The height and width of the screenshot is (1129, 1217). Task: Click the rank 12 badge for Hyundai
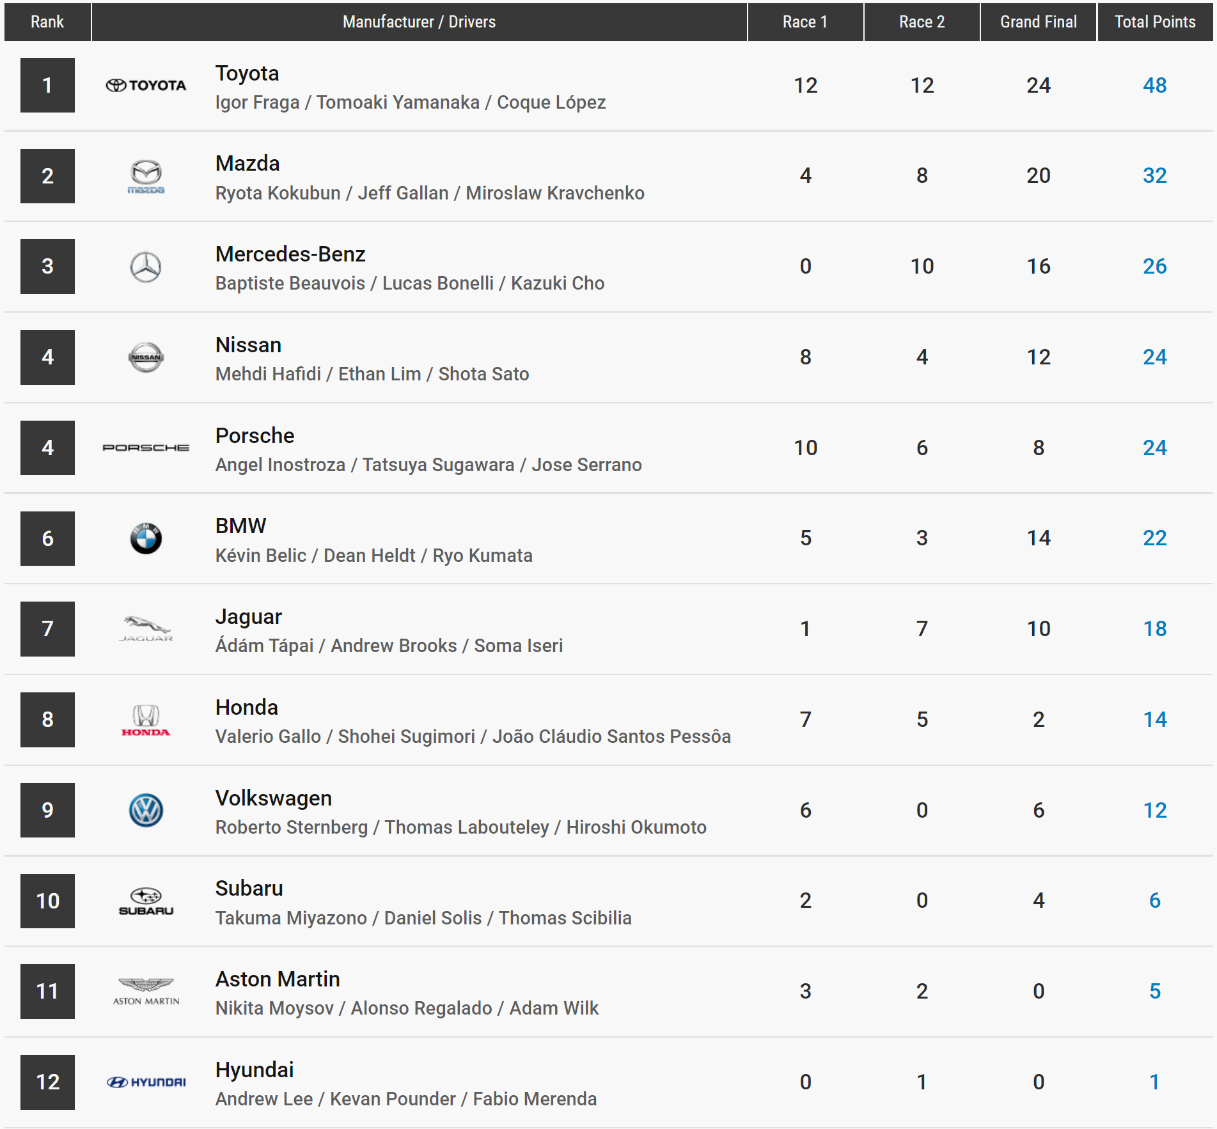47,1082
